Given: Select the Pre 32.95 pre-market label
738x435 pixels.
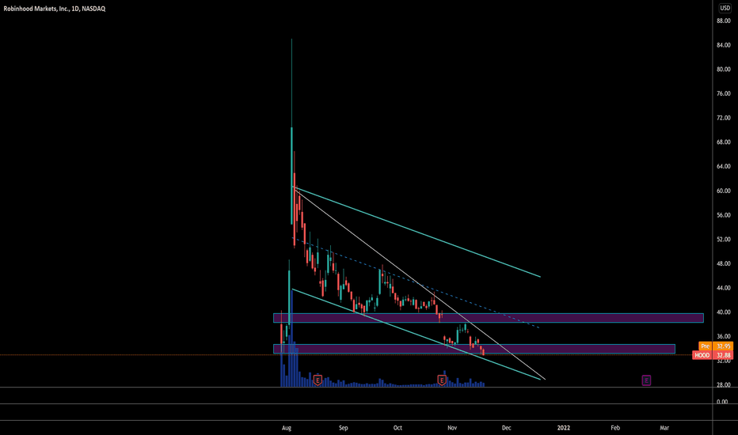Looking at the screenshot, I should point(715,346).
